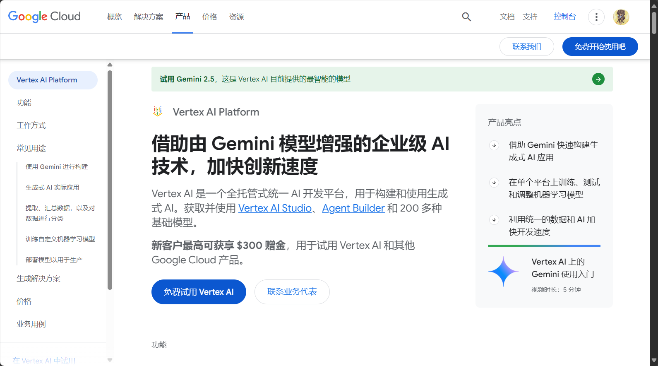Open the 支持 header link
The width and height of the screenshot is (658, 366).
[530, 17]
